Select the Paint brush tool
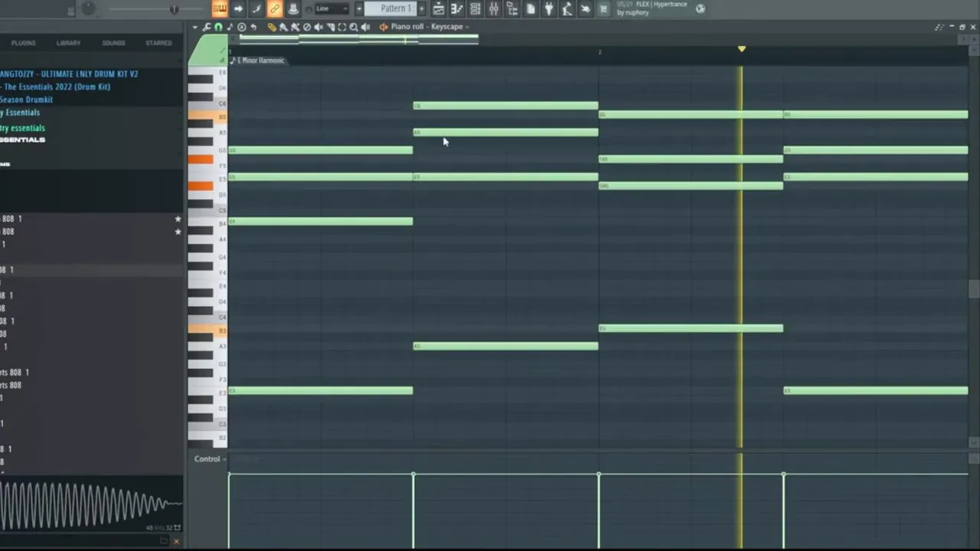This screenshot has width=980, height=551. click(x=283, y=28)
